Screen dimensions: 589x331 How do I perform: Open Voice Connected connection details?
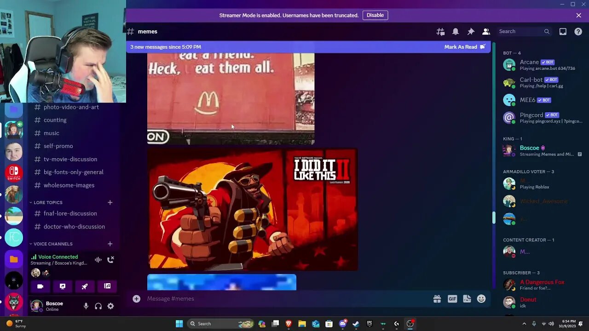[x=58, y=257]
